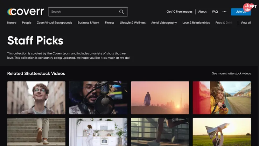
Task: Open Business & Work category
Action: click(88, 23)
